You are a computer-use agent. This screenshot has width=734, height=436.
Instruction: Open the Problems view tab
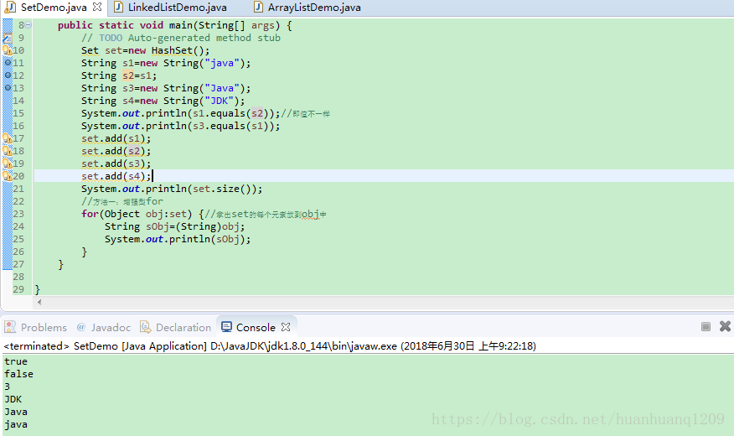coord(37,327)
